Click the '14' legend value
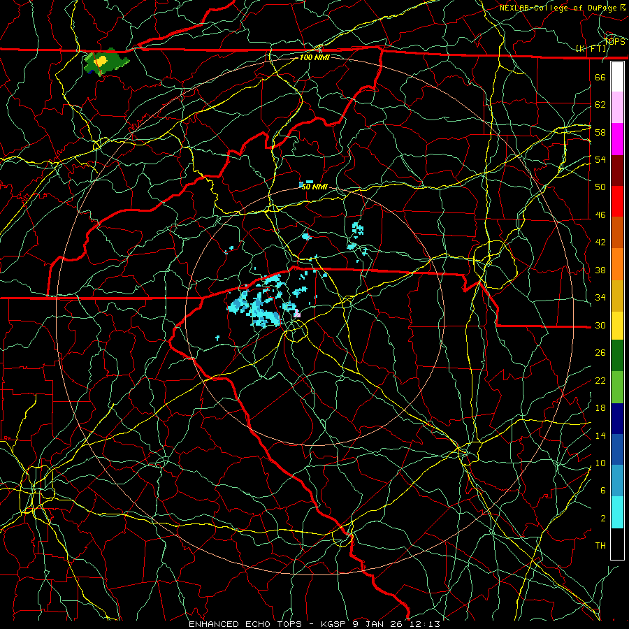Screen dimensions: 629x629 [x=600, y=435]
